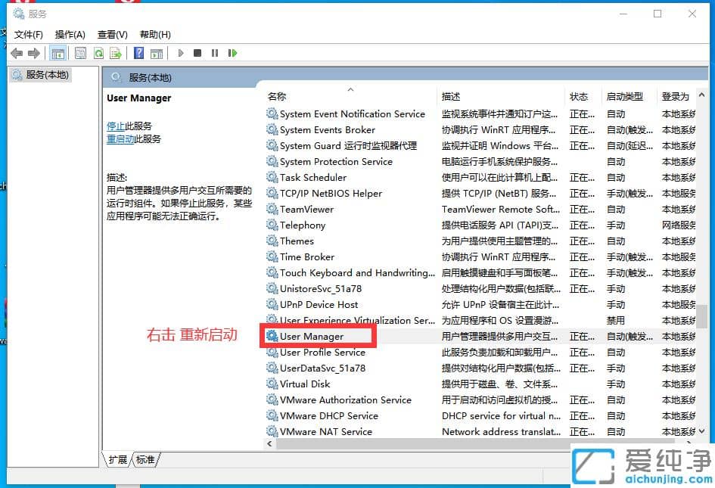
Task: Click the Pause service toolbar icon
Action: (215, 53)
